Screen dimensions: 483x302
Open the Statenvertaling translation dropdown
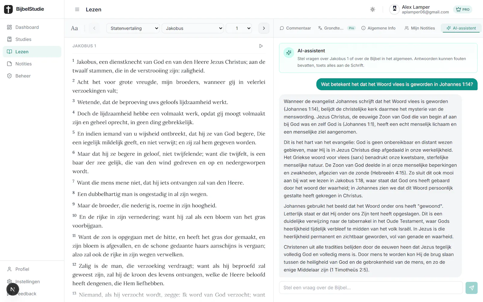point(133,28)
